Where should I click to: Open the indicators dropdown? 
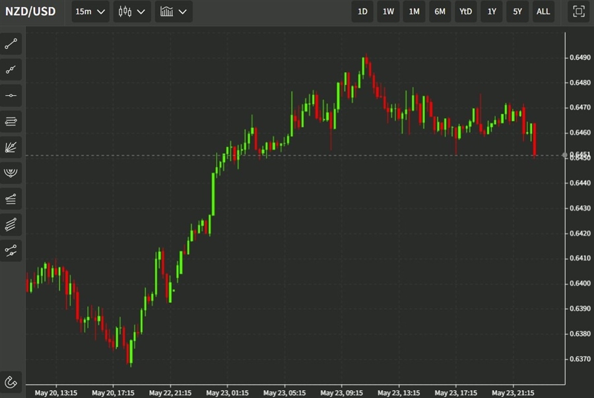174,11
